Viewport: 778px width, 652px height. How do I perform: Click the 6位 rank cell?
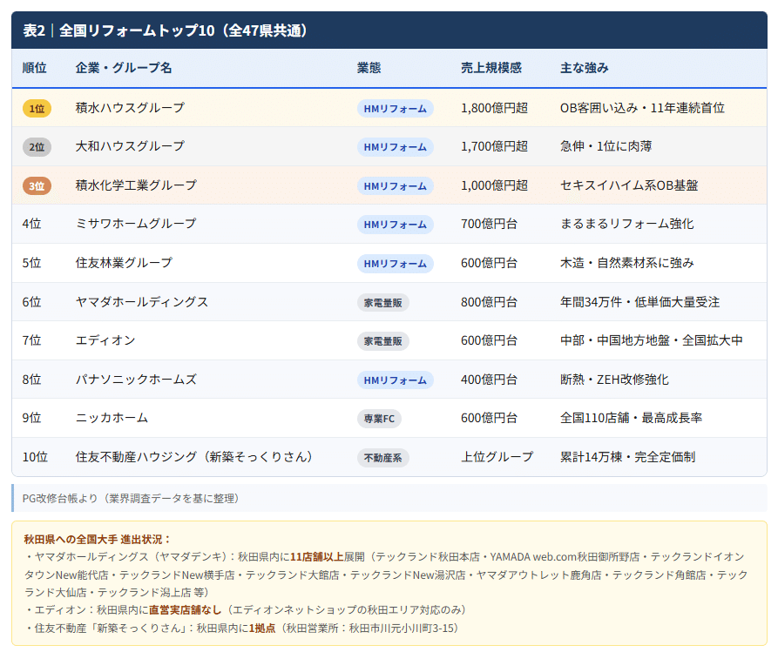(x=31, y=302)
